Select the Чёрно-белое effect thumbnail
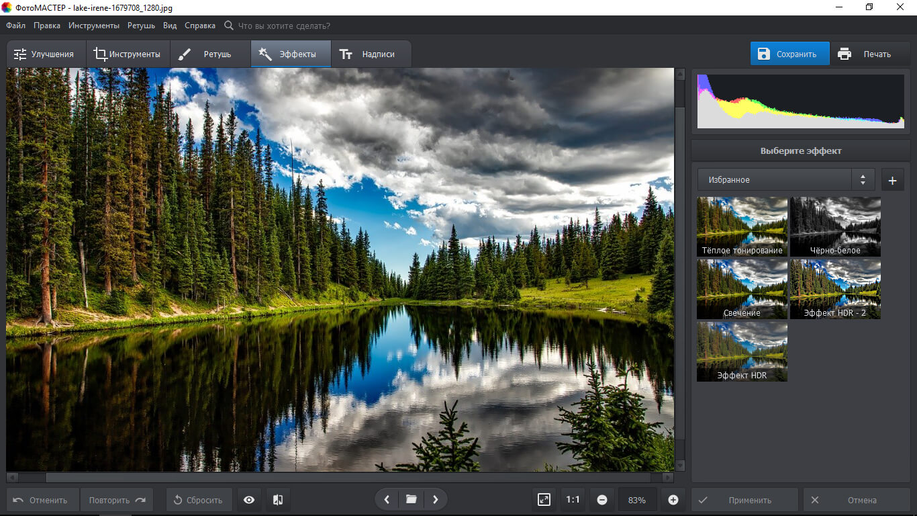917x516 pixels. tap(835, 226)
